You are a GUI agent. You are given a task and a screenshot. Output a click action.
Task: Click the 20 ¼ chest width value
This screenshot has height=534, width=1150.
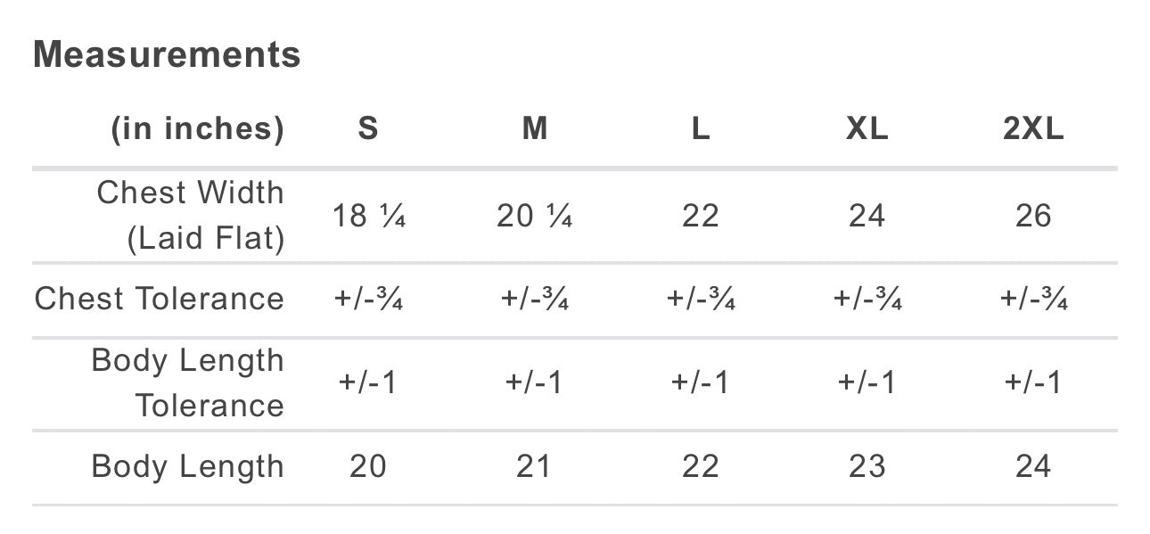click(x=534, y=216)
